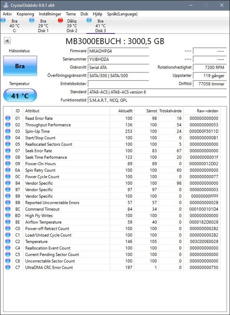Switch to the Disk 1 tab
Image resolution: width=230 pixels, height=315 pixels.
click(x=43, y=26)
